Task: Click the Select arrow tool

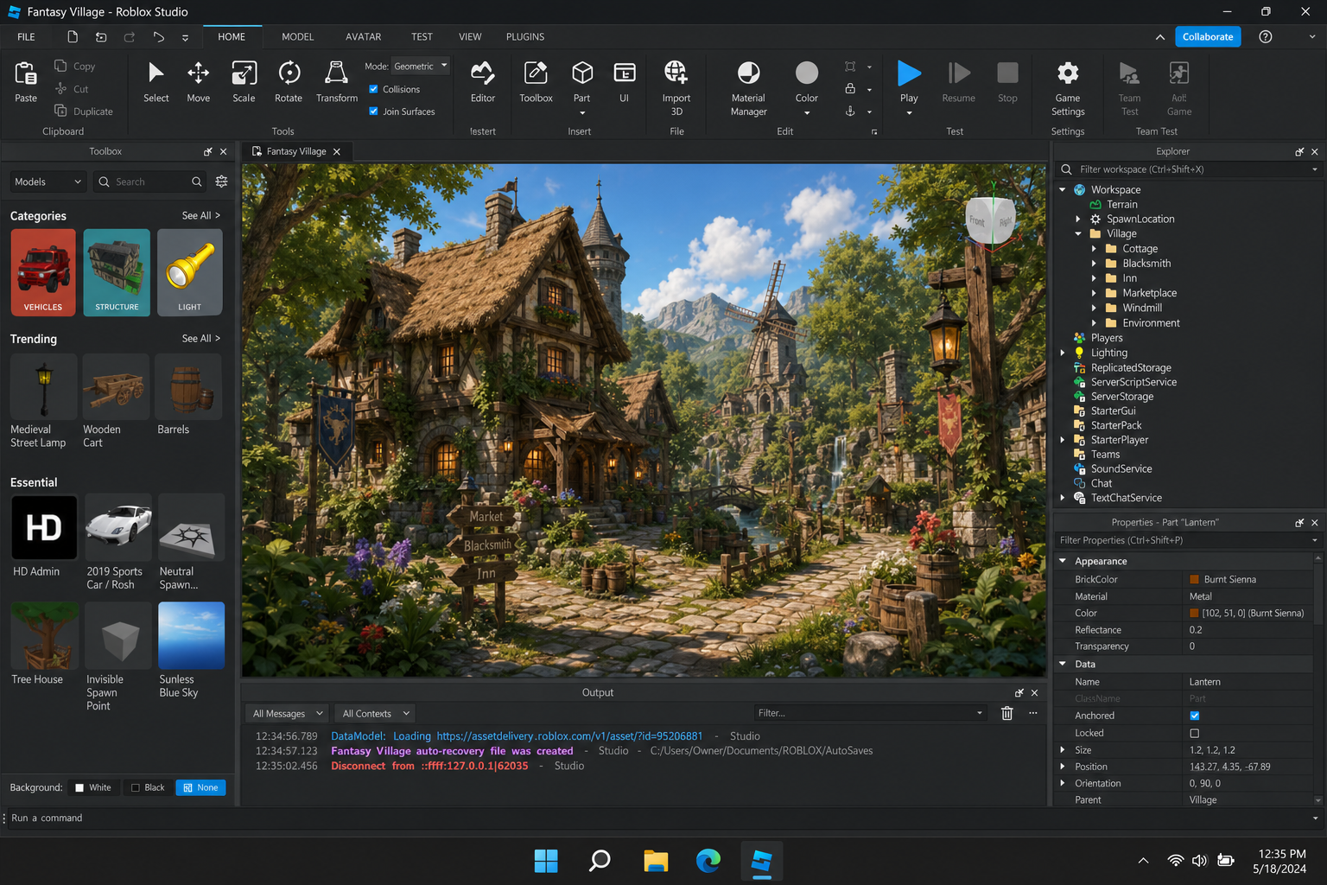Action: coord(156,82)
